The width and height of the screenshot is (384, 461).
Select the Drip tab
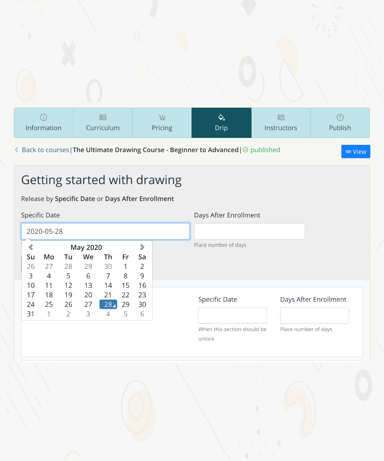222,123
